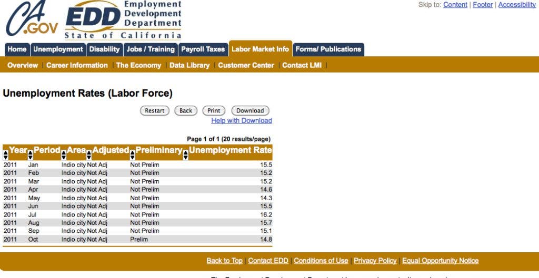The width and height of the screenshot is (539, 278).
Task: Open the Payroll Taxes tab
Action: tap(203, 49)
